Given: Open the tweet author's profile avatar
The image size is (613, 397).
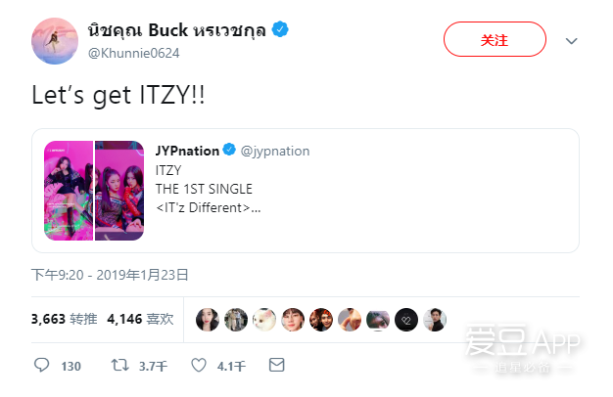Looking at the screenshot, I should pos(55,41).
